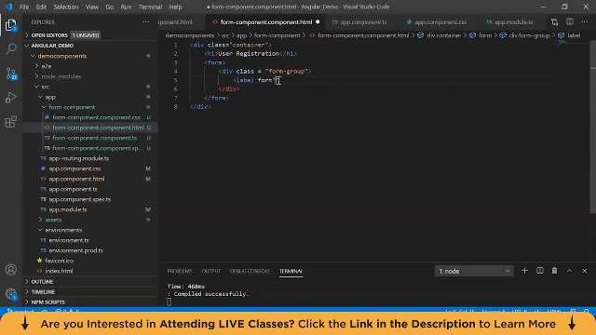Open the Go menu
The image size is (596, 335).
(110, 7)
